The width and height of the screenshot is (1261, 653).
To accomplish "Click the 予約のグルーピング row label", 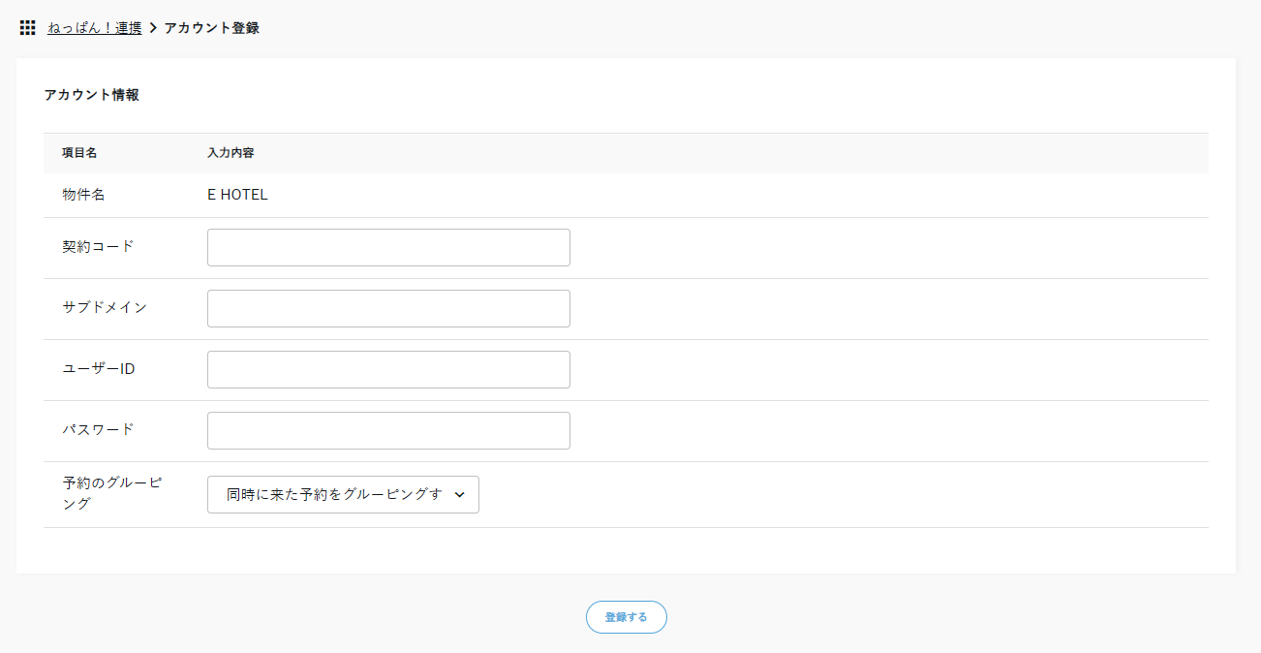I will point(111,493).
